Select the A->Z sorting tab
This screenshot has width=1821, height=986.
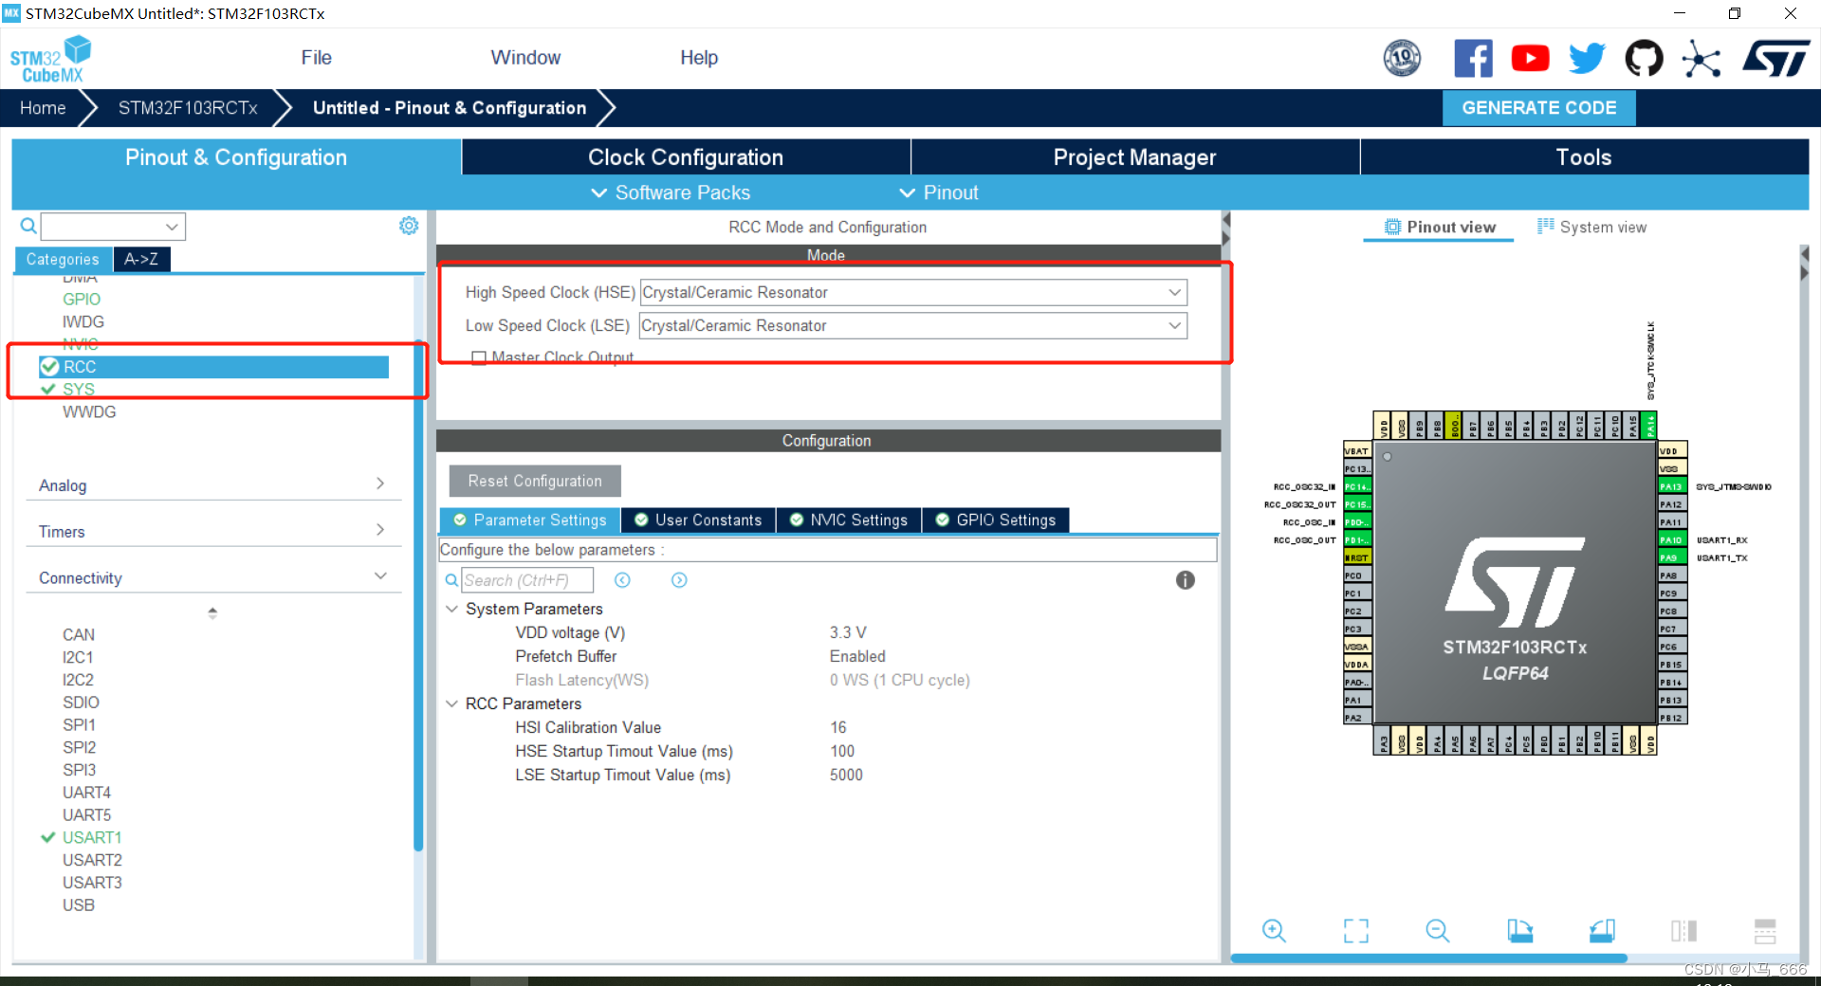(x=141, y=259)
